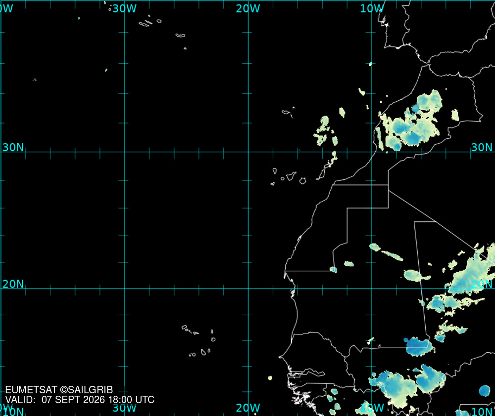Click the 30N label on left edge
The width and height of the screenshot is (495, 416).
[13, 147]
